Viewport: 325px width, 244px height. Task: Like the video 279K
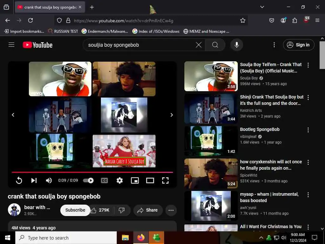(x=101, y=210)
